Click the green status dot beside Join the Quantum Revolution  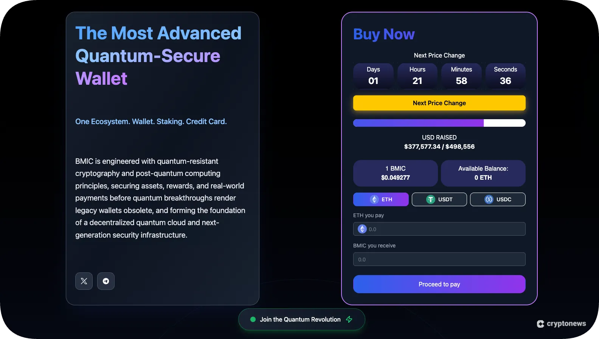pos(253,319)
